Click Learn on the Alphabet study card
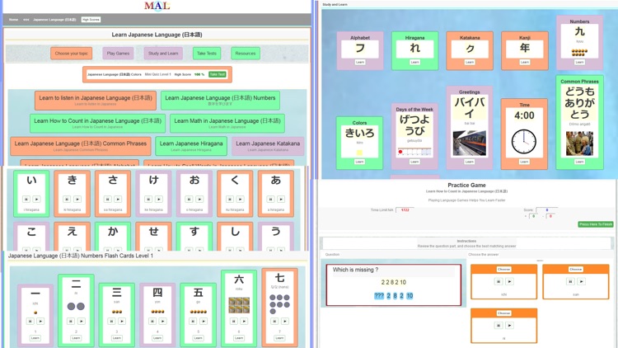The height and width of the screenshot is (348, 618). pyautogui.click(x=360, y=63)
